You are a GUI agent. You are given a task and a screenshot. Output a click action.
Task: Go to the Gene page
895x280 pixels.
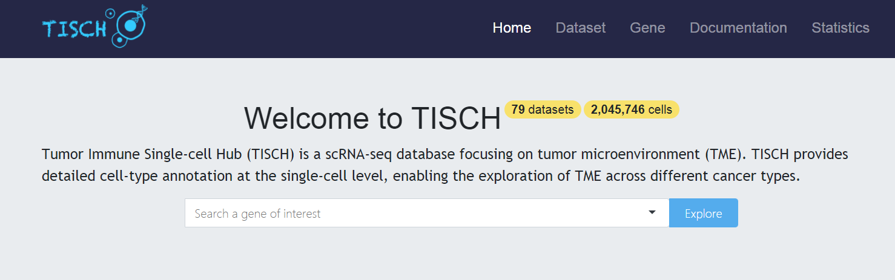click(647, 28)
